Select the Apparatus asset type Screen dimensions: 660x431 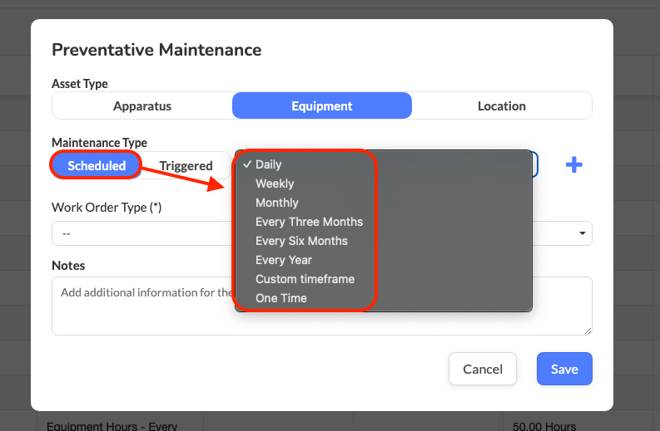click(142, 105)
